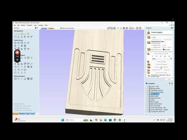Viewport: 187px width, 140px height.
Task: Open the Edit menu
Action: point(18,25)
